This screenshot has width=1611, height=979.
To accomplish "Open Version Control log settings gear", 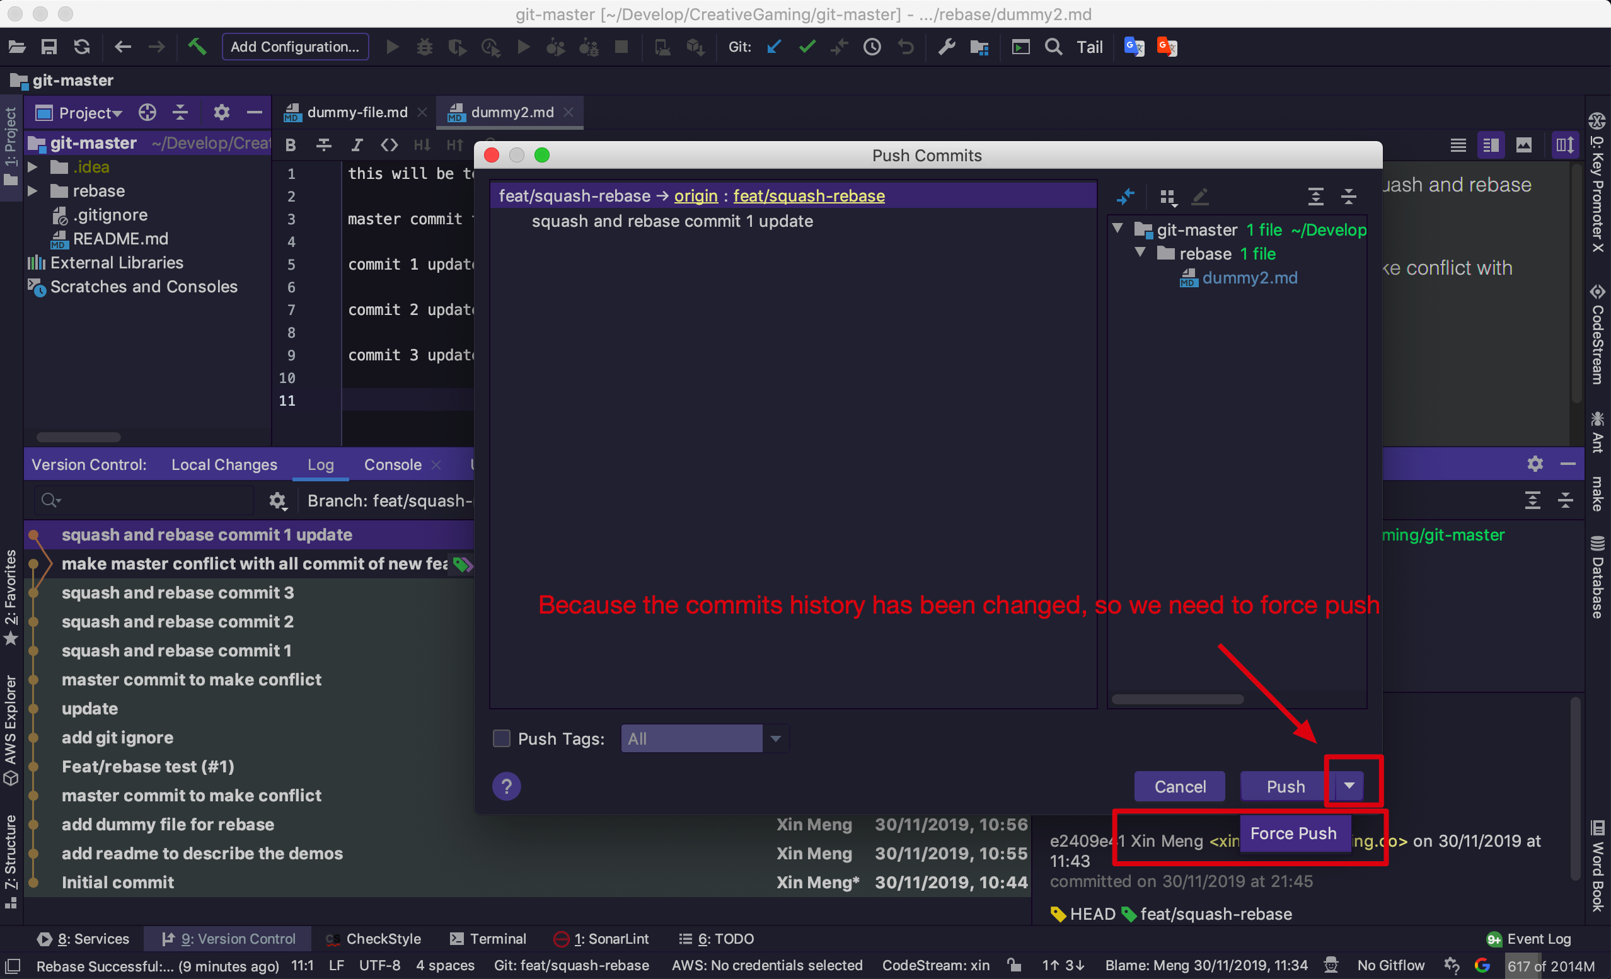I will (277, 501).
